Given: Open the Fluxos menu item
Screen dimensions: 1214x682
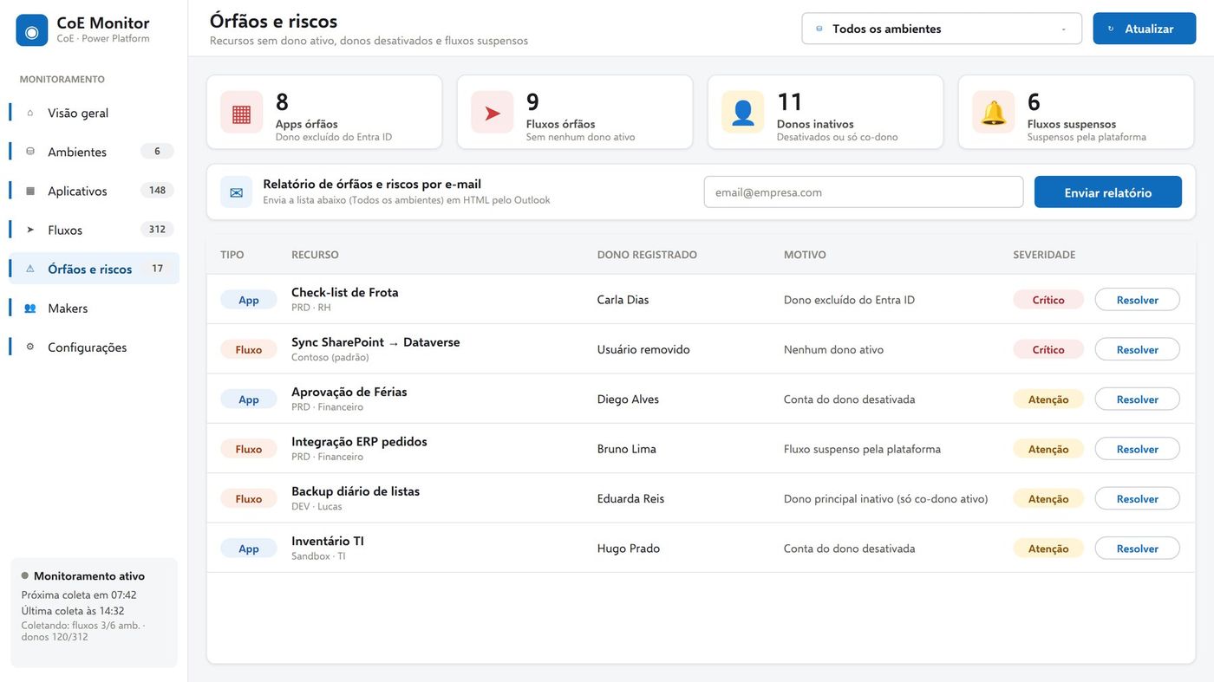Looking at the screenshot, I should coord(94,230).
